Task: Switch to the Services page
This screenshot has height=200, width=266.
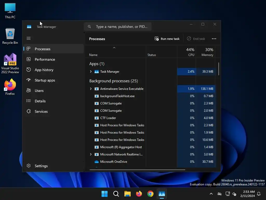Action: coord(54,111)
